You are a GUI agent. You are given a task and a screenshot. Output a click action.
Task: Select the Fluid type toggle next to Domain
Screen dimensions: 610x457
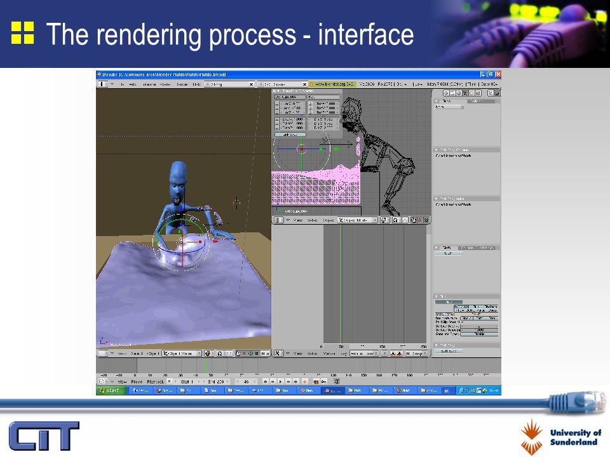(x=476, y=307)
